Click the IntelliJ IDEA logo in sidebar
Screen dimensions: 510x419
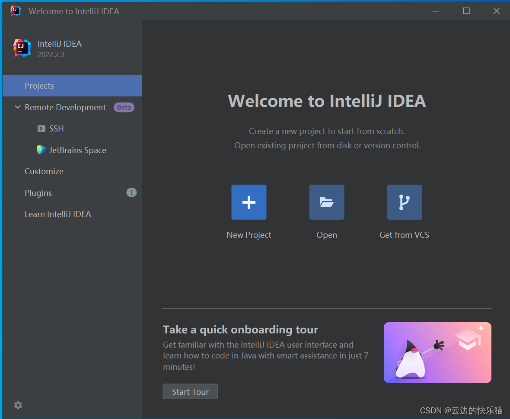coord(22,48)
